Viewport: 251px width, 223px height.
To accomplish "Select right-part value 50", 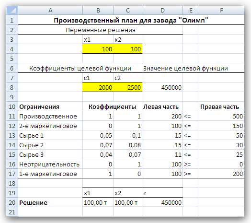I will coord(222,135).
